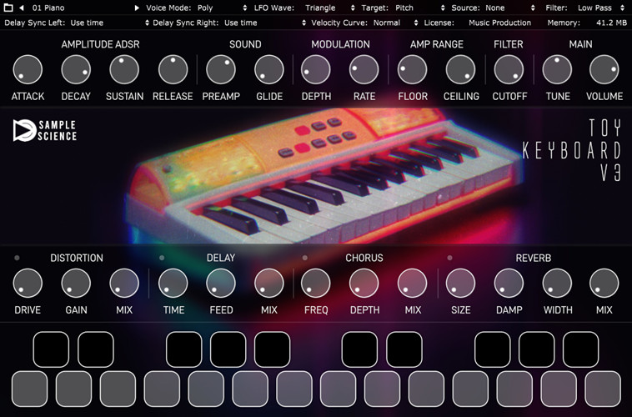Click the Glide knob

[x=269, y=70]
